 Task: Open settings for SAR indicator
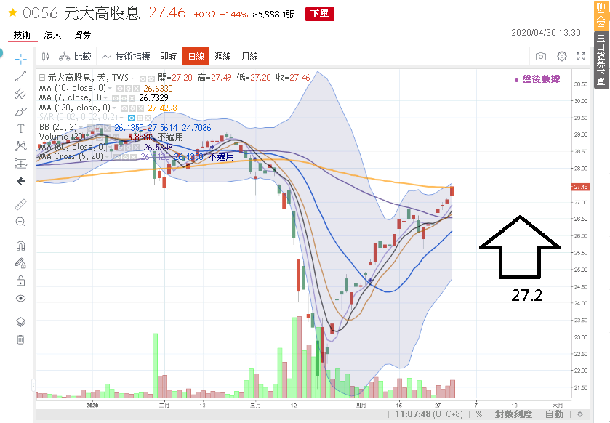point(140,118)
